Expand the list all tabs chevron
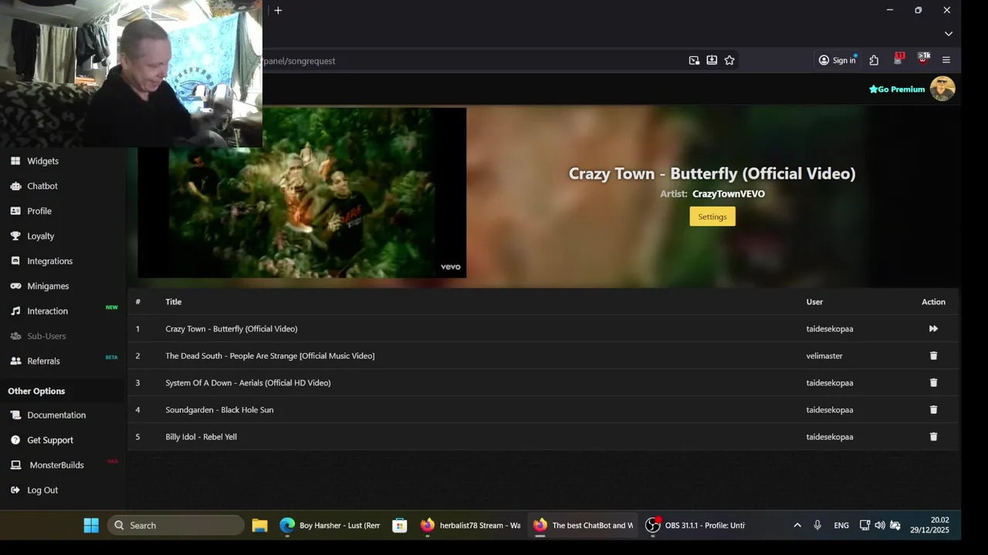 (x=948, y=34)
